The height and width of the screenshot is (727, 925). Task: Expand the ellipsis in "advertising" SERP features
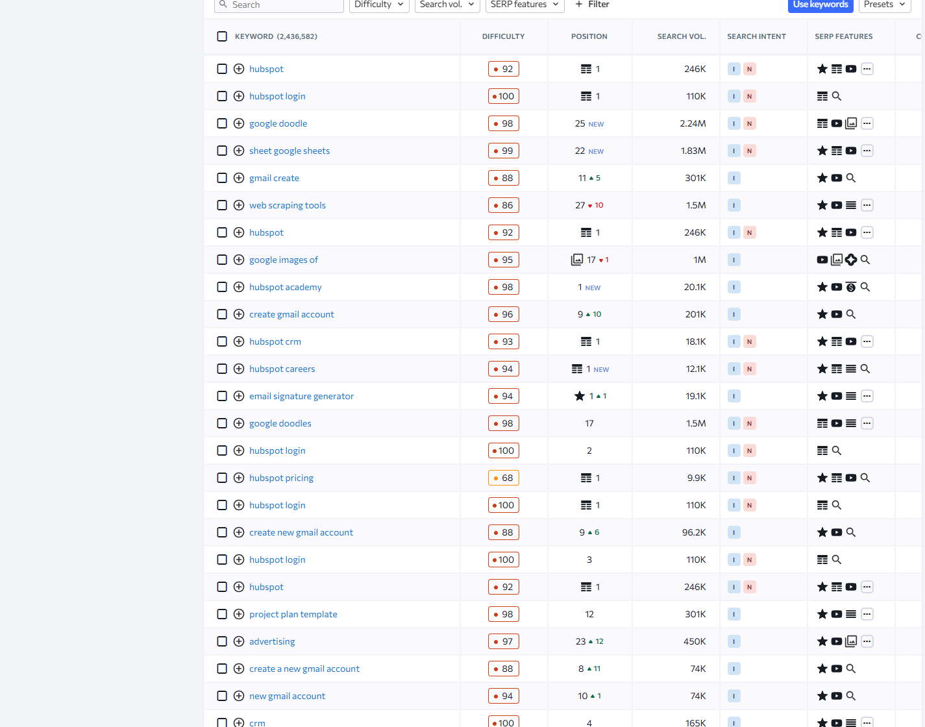pos(867,641)
